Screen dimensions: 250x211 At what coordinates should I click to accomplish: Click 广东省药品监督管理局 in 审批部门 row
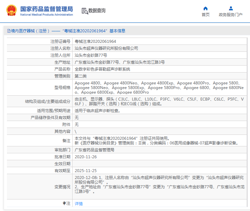pos(94,150)
